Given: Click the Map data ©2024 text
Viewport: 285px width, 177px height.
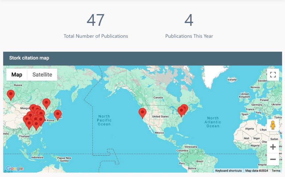Looking at the screenshot, I should 257,171.
